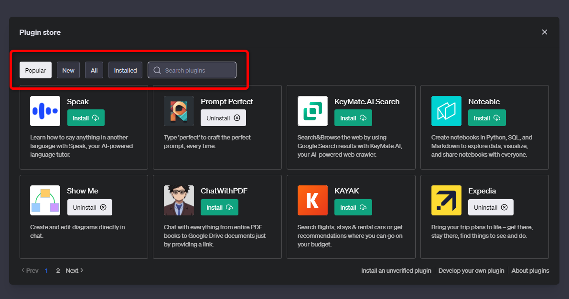Image resolution: width=569 pixels, height=299 pixels.
Task: Click the Expedia plugin logo
Action: pyautogui.click(x=446, y=200)
